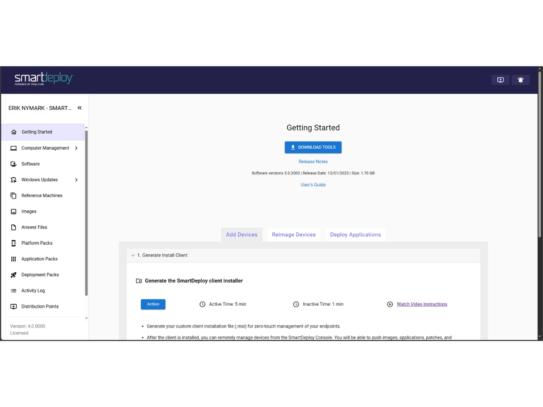Collapse the sidebar with double chevron
Image resolution: width=543 pixels, height=407 pixels.
pos(80,108)
